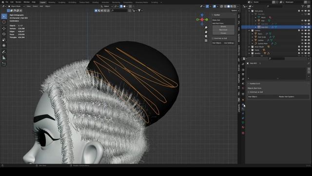Open the orange Object properties tab
The image size is (312, 176).
click(x=243, y=100)
